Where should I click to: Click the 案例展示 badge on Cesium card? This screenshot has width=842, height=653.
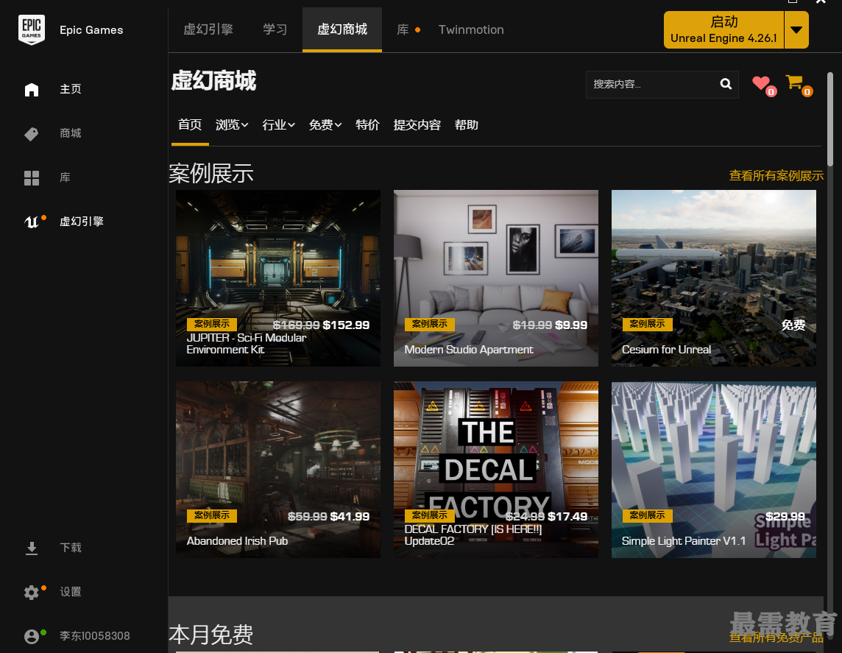[647, 325]
